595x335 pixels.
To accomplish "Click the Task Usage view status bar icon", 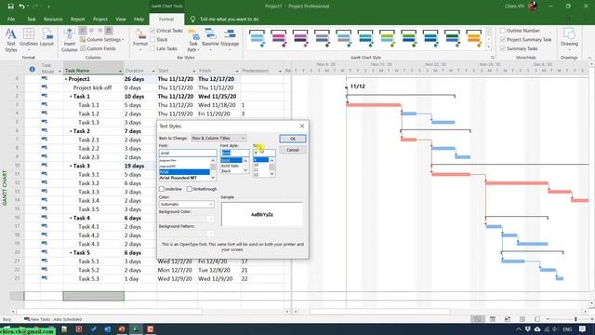I will coord(493,319).
